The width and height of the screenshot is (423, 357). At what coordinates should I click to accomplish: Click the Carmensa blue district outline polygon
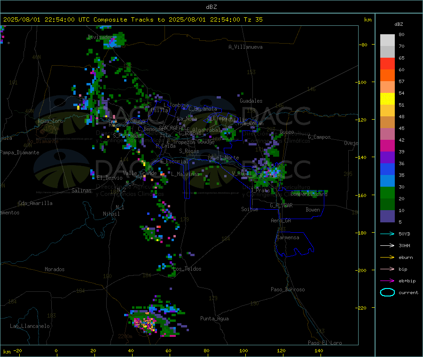(294, 244)
